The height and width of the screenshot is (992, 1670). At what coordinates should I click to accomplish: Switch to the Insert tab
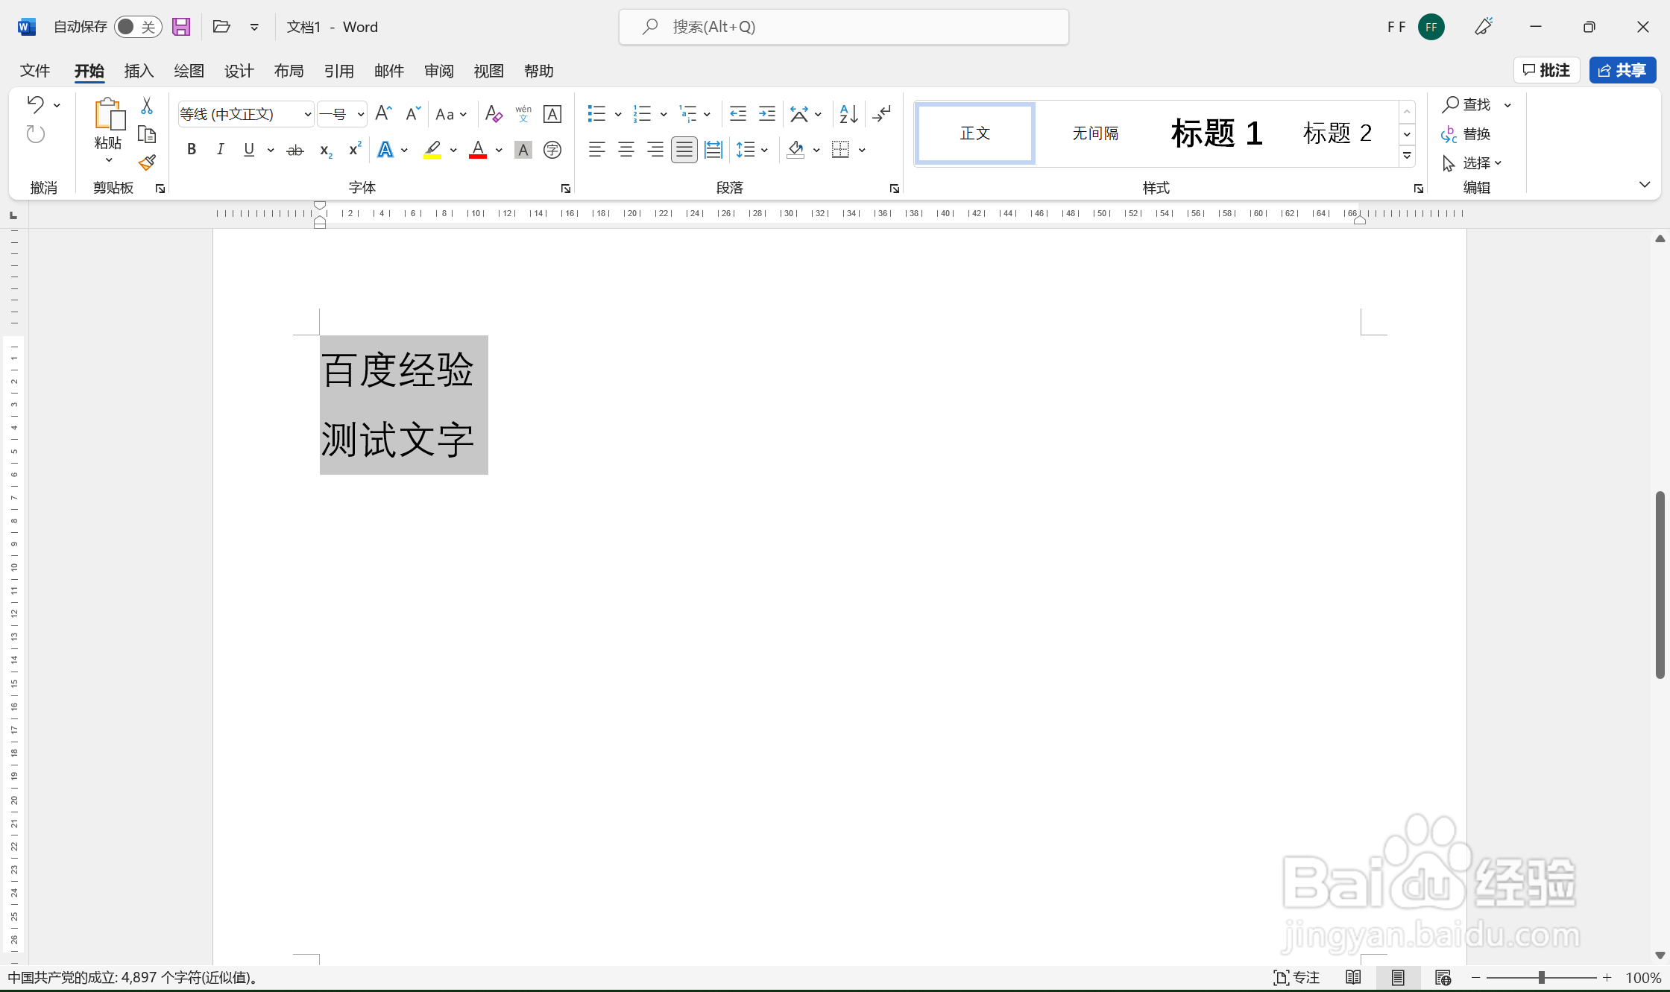[139, 71]
